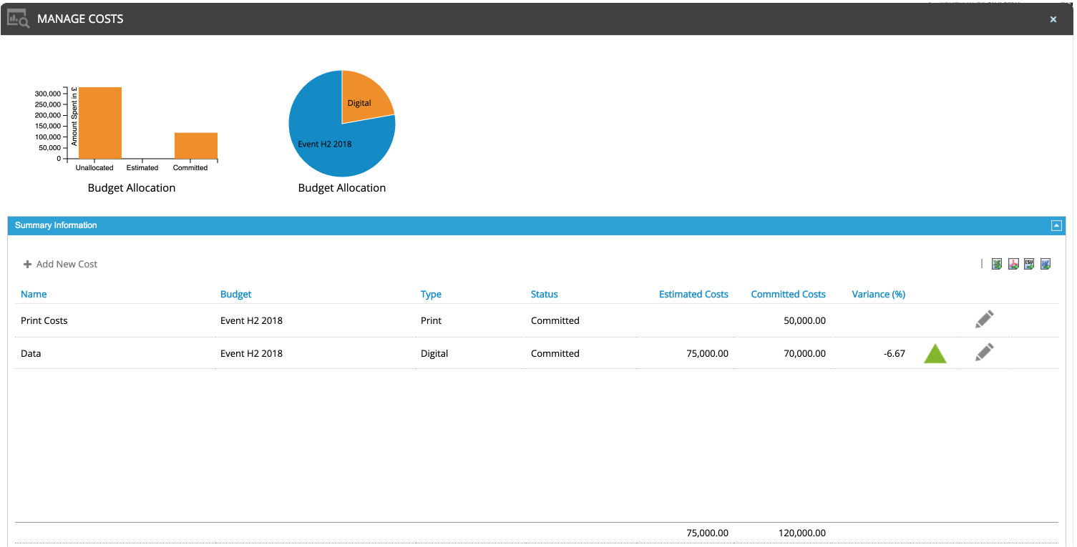Sort by the Type column header
Screen dimensions: 1077x547
(x=431, y=294)
